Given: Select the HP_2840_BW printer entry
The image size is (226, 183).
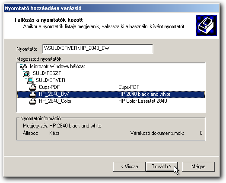Looking at the screenshot, I should coord(111,95).
